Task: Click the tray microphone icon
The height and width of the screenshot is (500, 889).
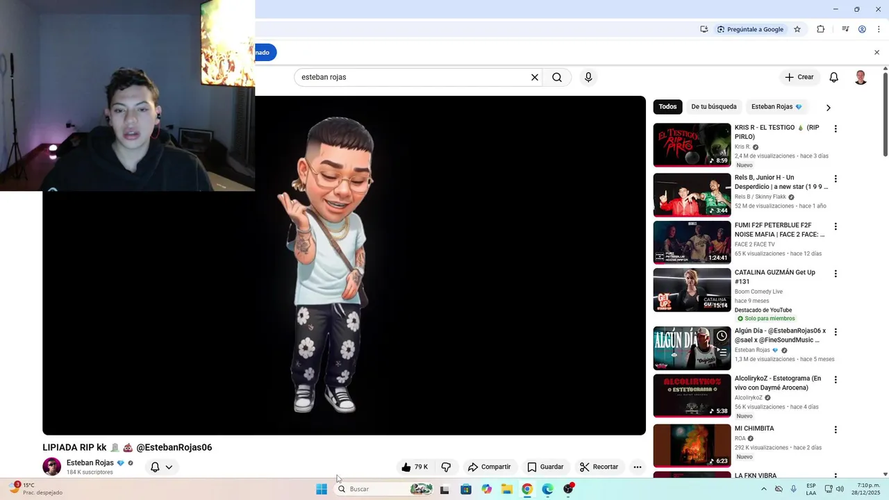Action: point(793,489)
